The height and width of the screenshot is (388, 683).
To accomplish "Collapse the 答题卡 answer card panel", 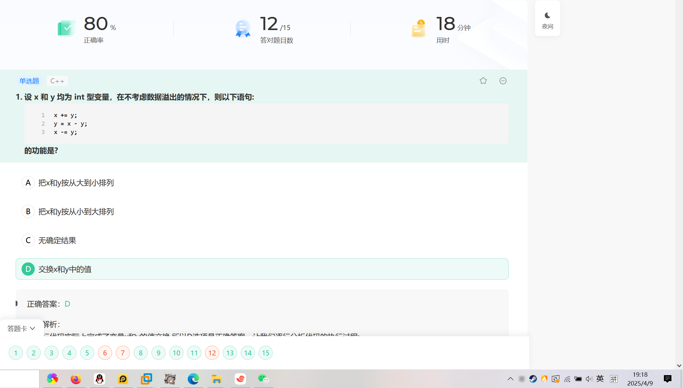I will coord(21,328).
